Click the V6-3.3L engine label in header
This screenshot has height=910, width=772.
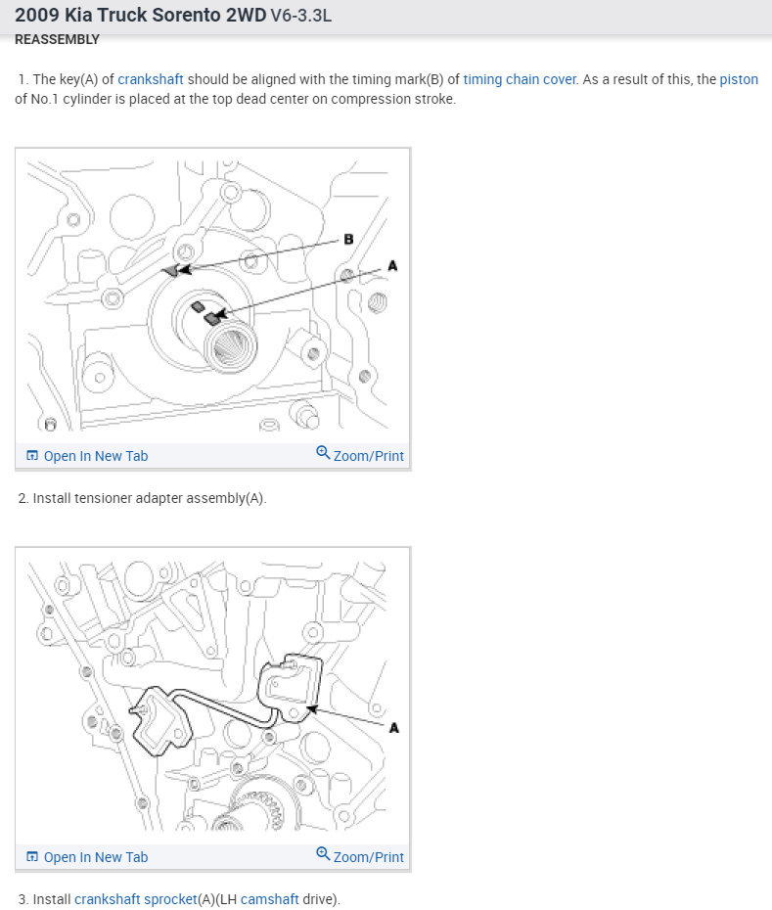pos(300,16)
